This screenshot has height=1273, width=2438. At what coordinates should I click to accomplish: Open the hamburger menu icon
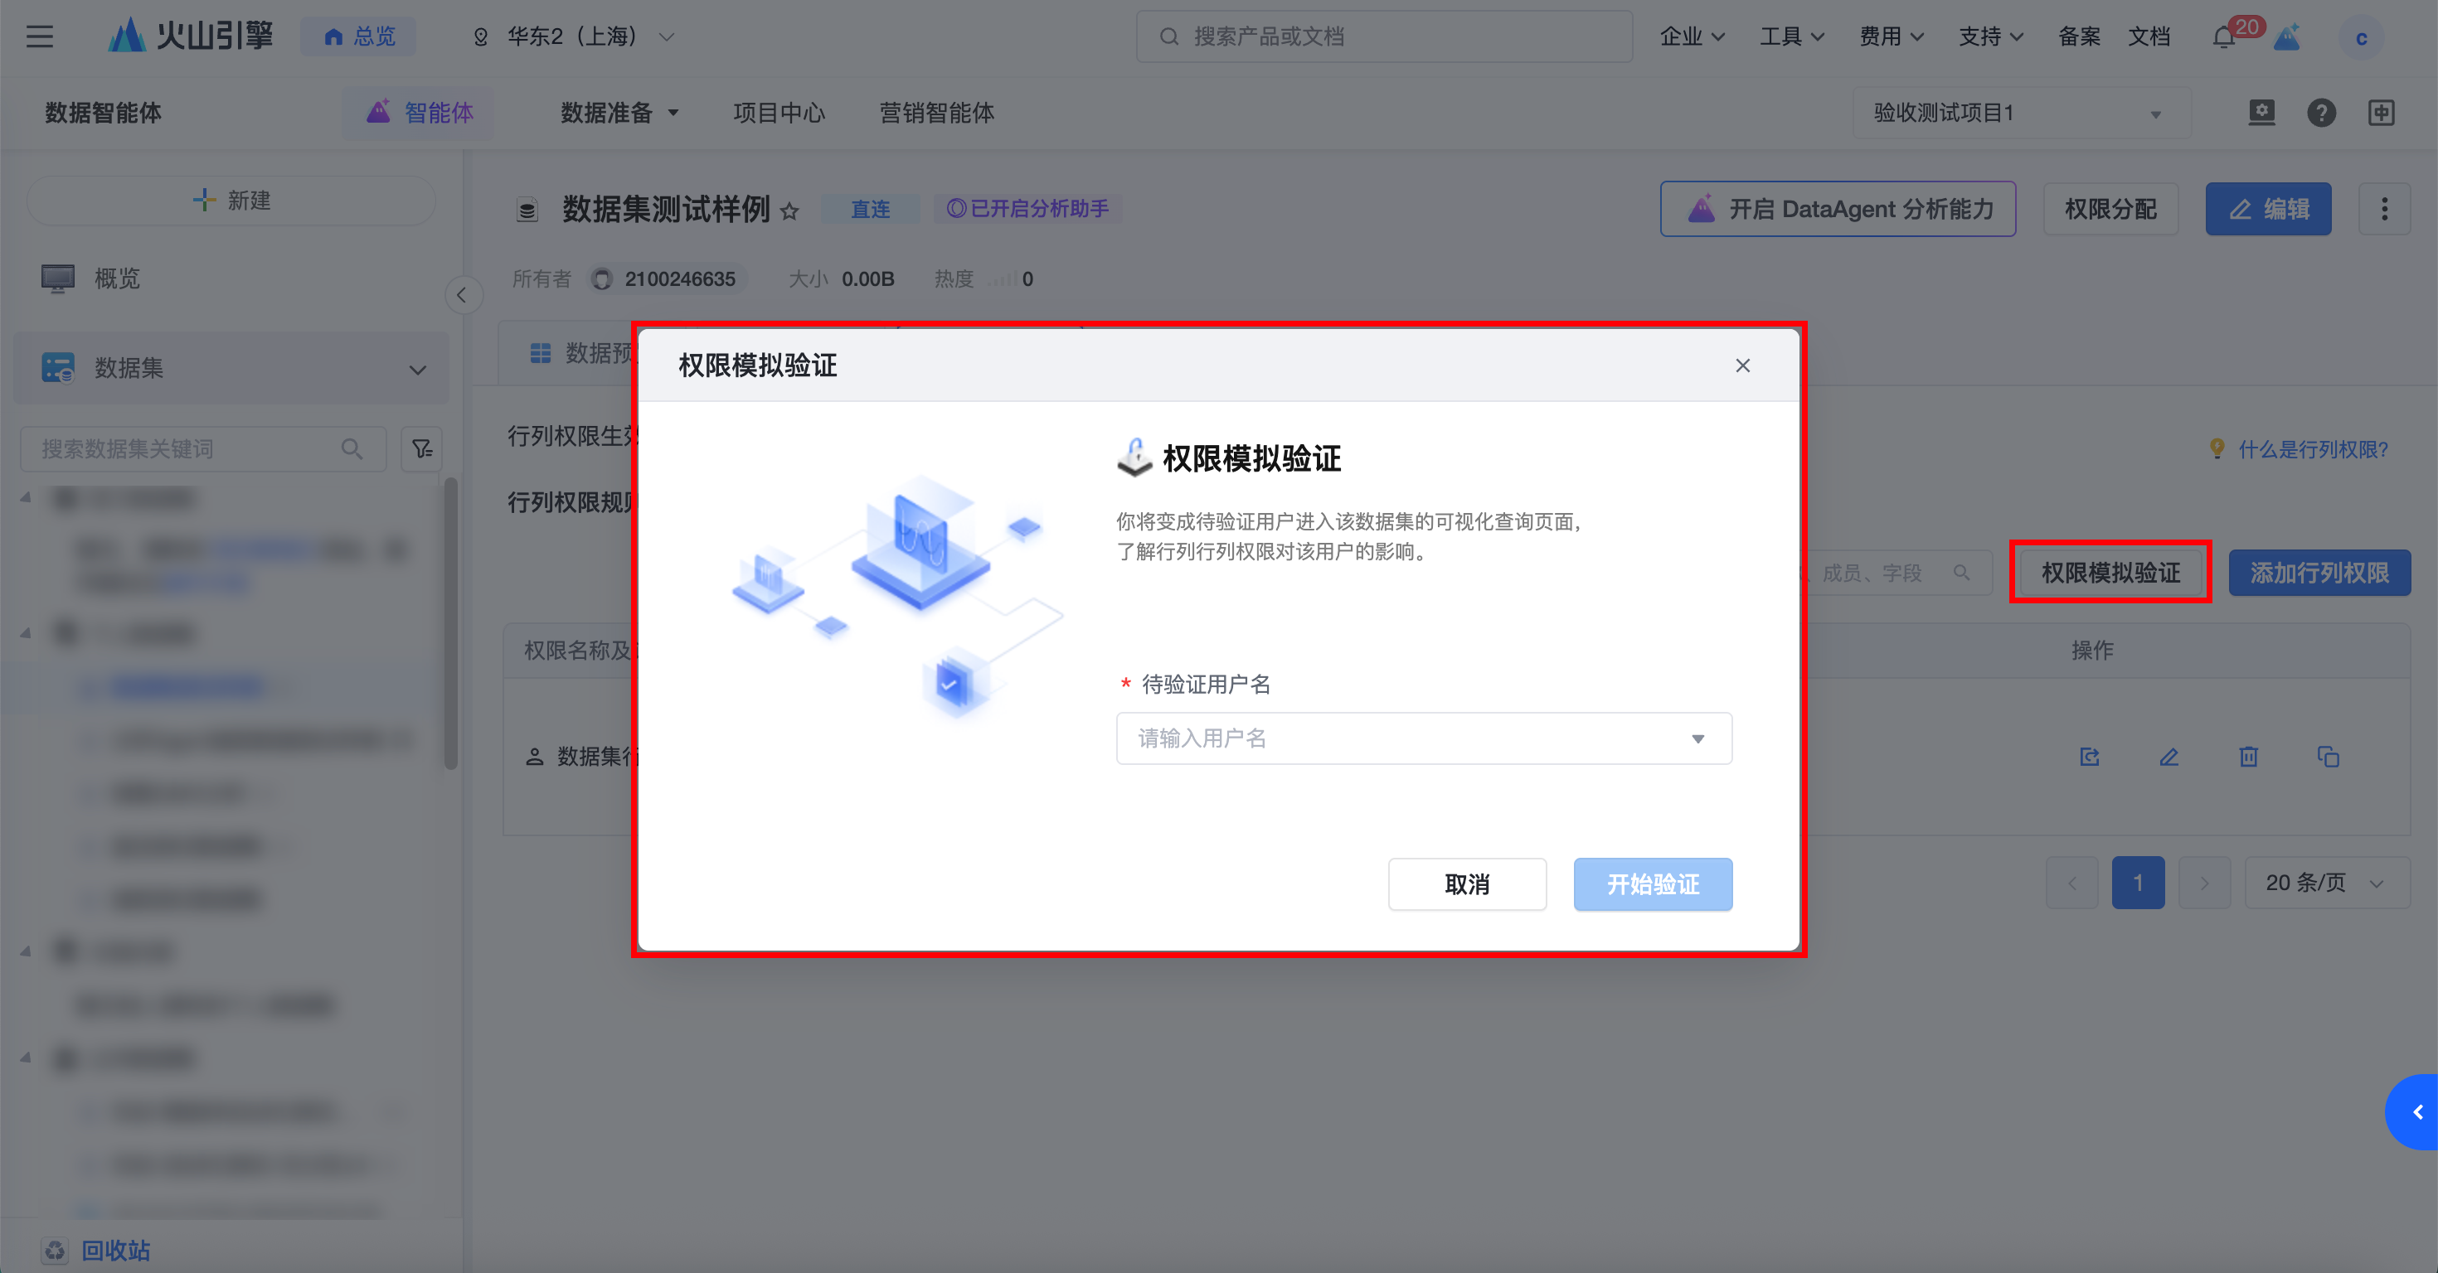click(40, 37)
